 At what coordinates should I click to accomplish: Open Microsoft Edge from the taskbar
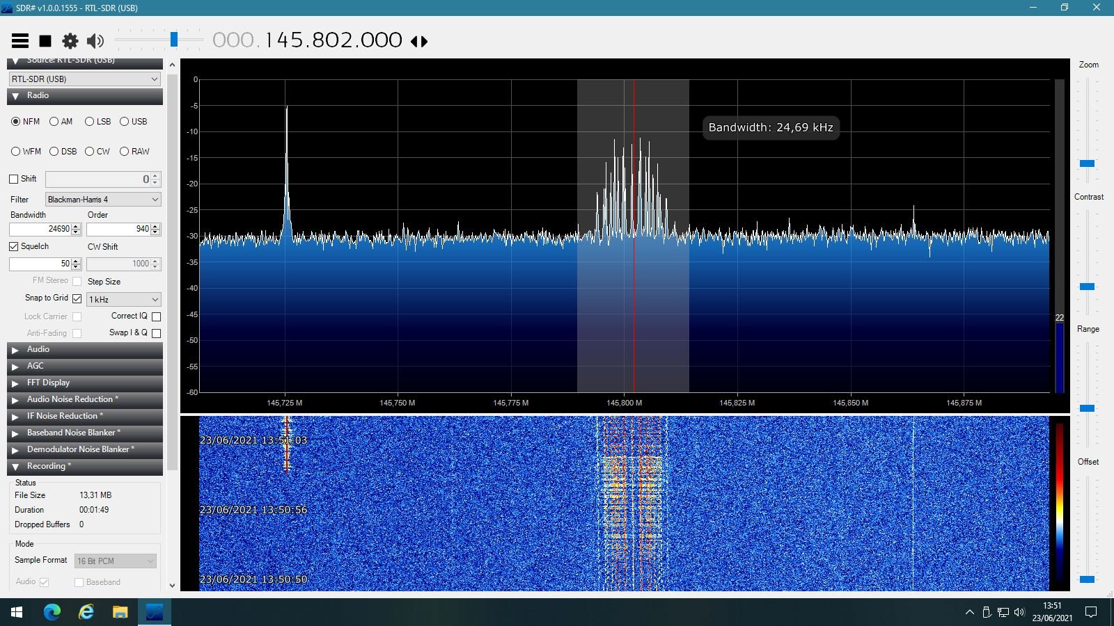click(x=52, y=612)
